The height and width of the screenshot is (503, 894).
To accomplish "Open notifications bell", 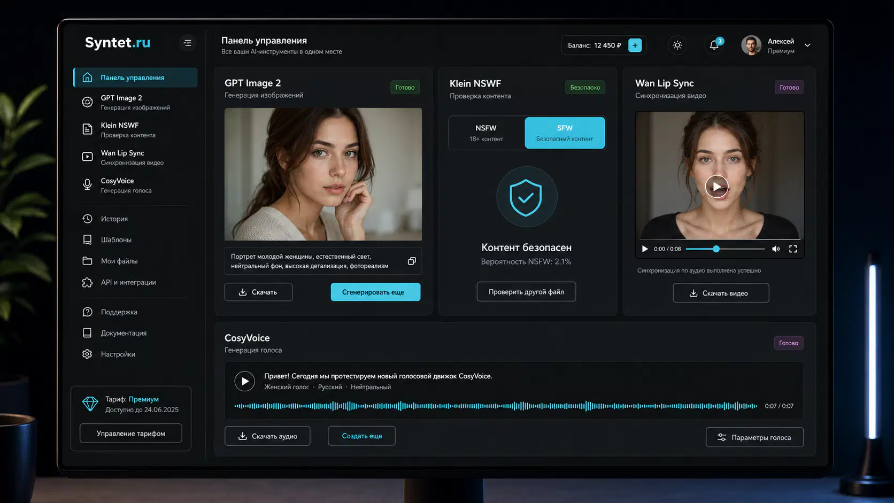I will pos(714,45).
